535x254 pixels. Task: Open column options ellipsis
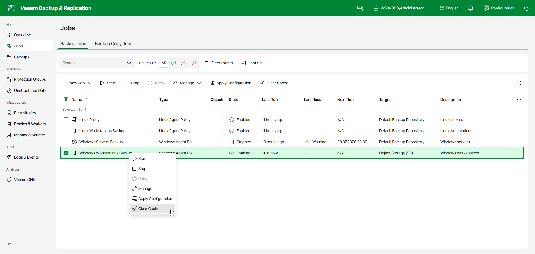[x=519, y=100]
